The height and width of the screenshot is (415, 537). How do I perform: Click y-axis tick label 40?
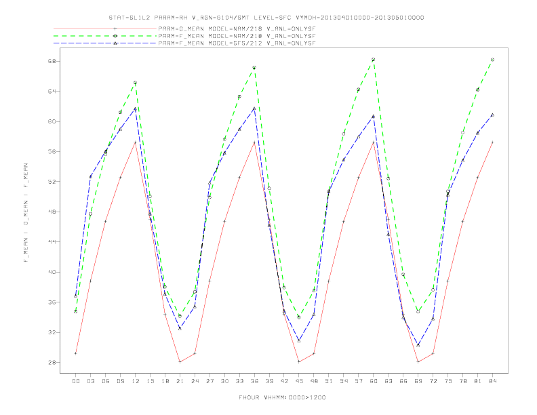54,272
